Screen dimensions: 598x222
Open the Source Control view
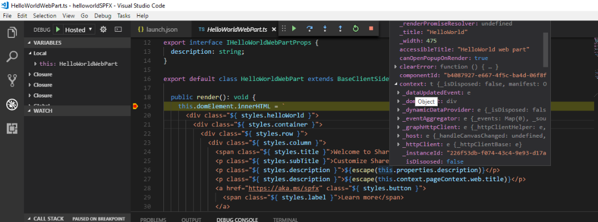click(x=12, y=81)
